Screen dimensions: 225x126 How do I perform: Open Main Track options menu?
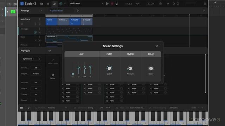point(40,19)
